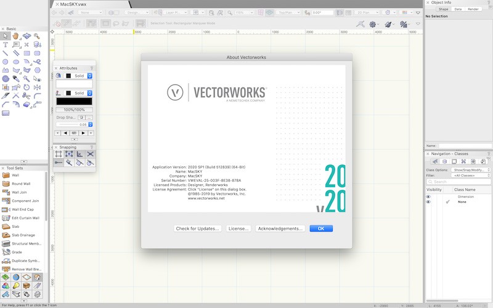This screenshot has height=308, width=493.
Task: Open the Class Options dropdown
Action: pyautogui.click(x=471, y=170)
